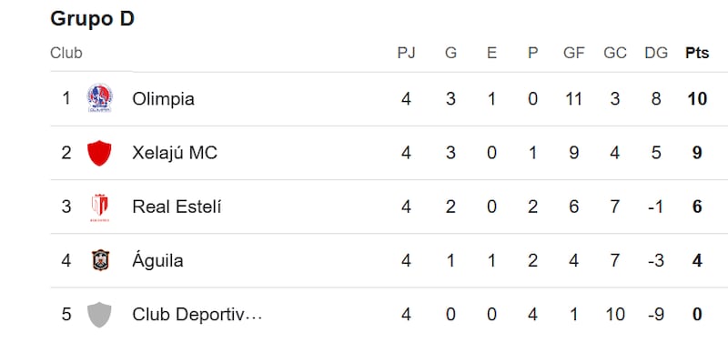Viewport: 728px width, 363px height.
Task: Click the gray placeholder shield icon
Action: 99,314
